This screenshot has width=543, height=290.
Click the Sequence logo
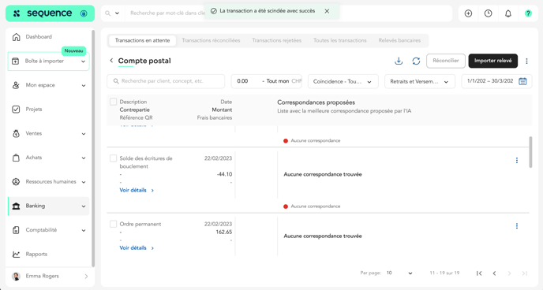50,13
